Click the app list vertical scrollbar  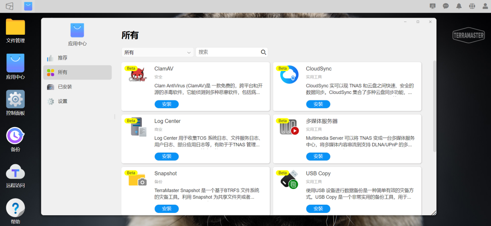(435, 106)
